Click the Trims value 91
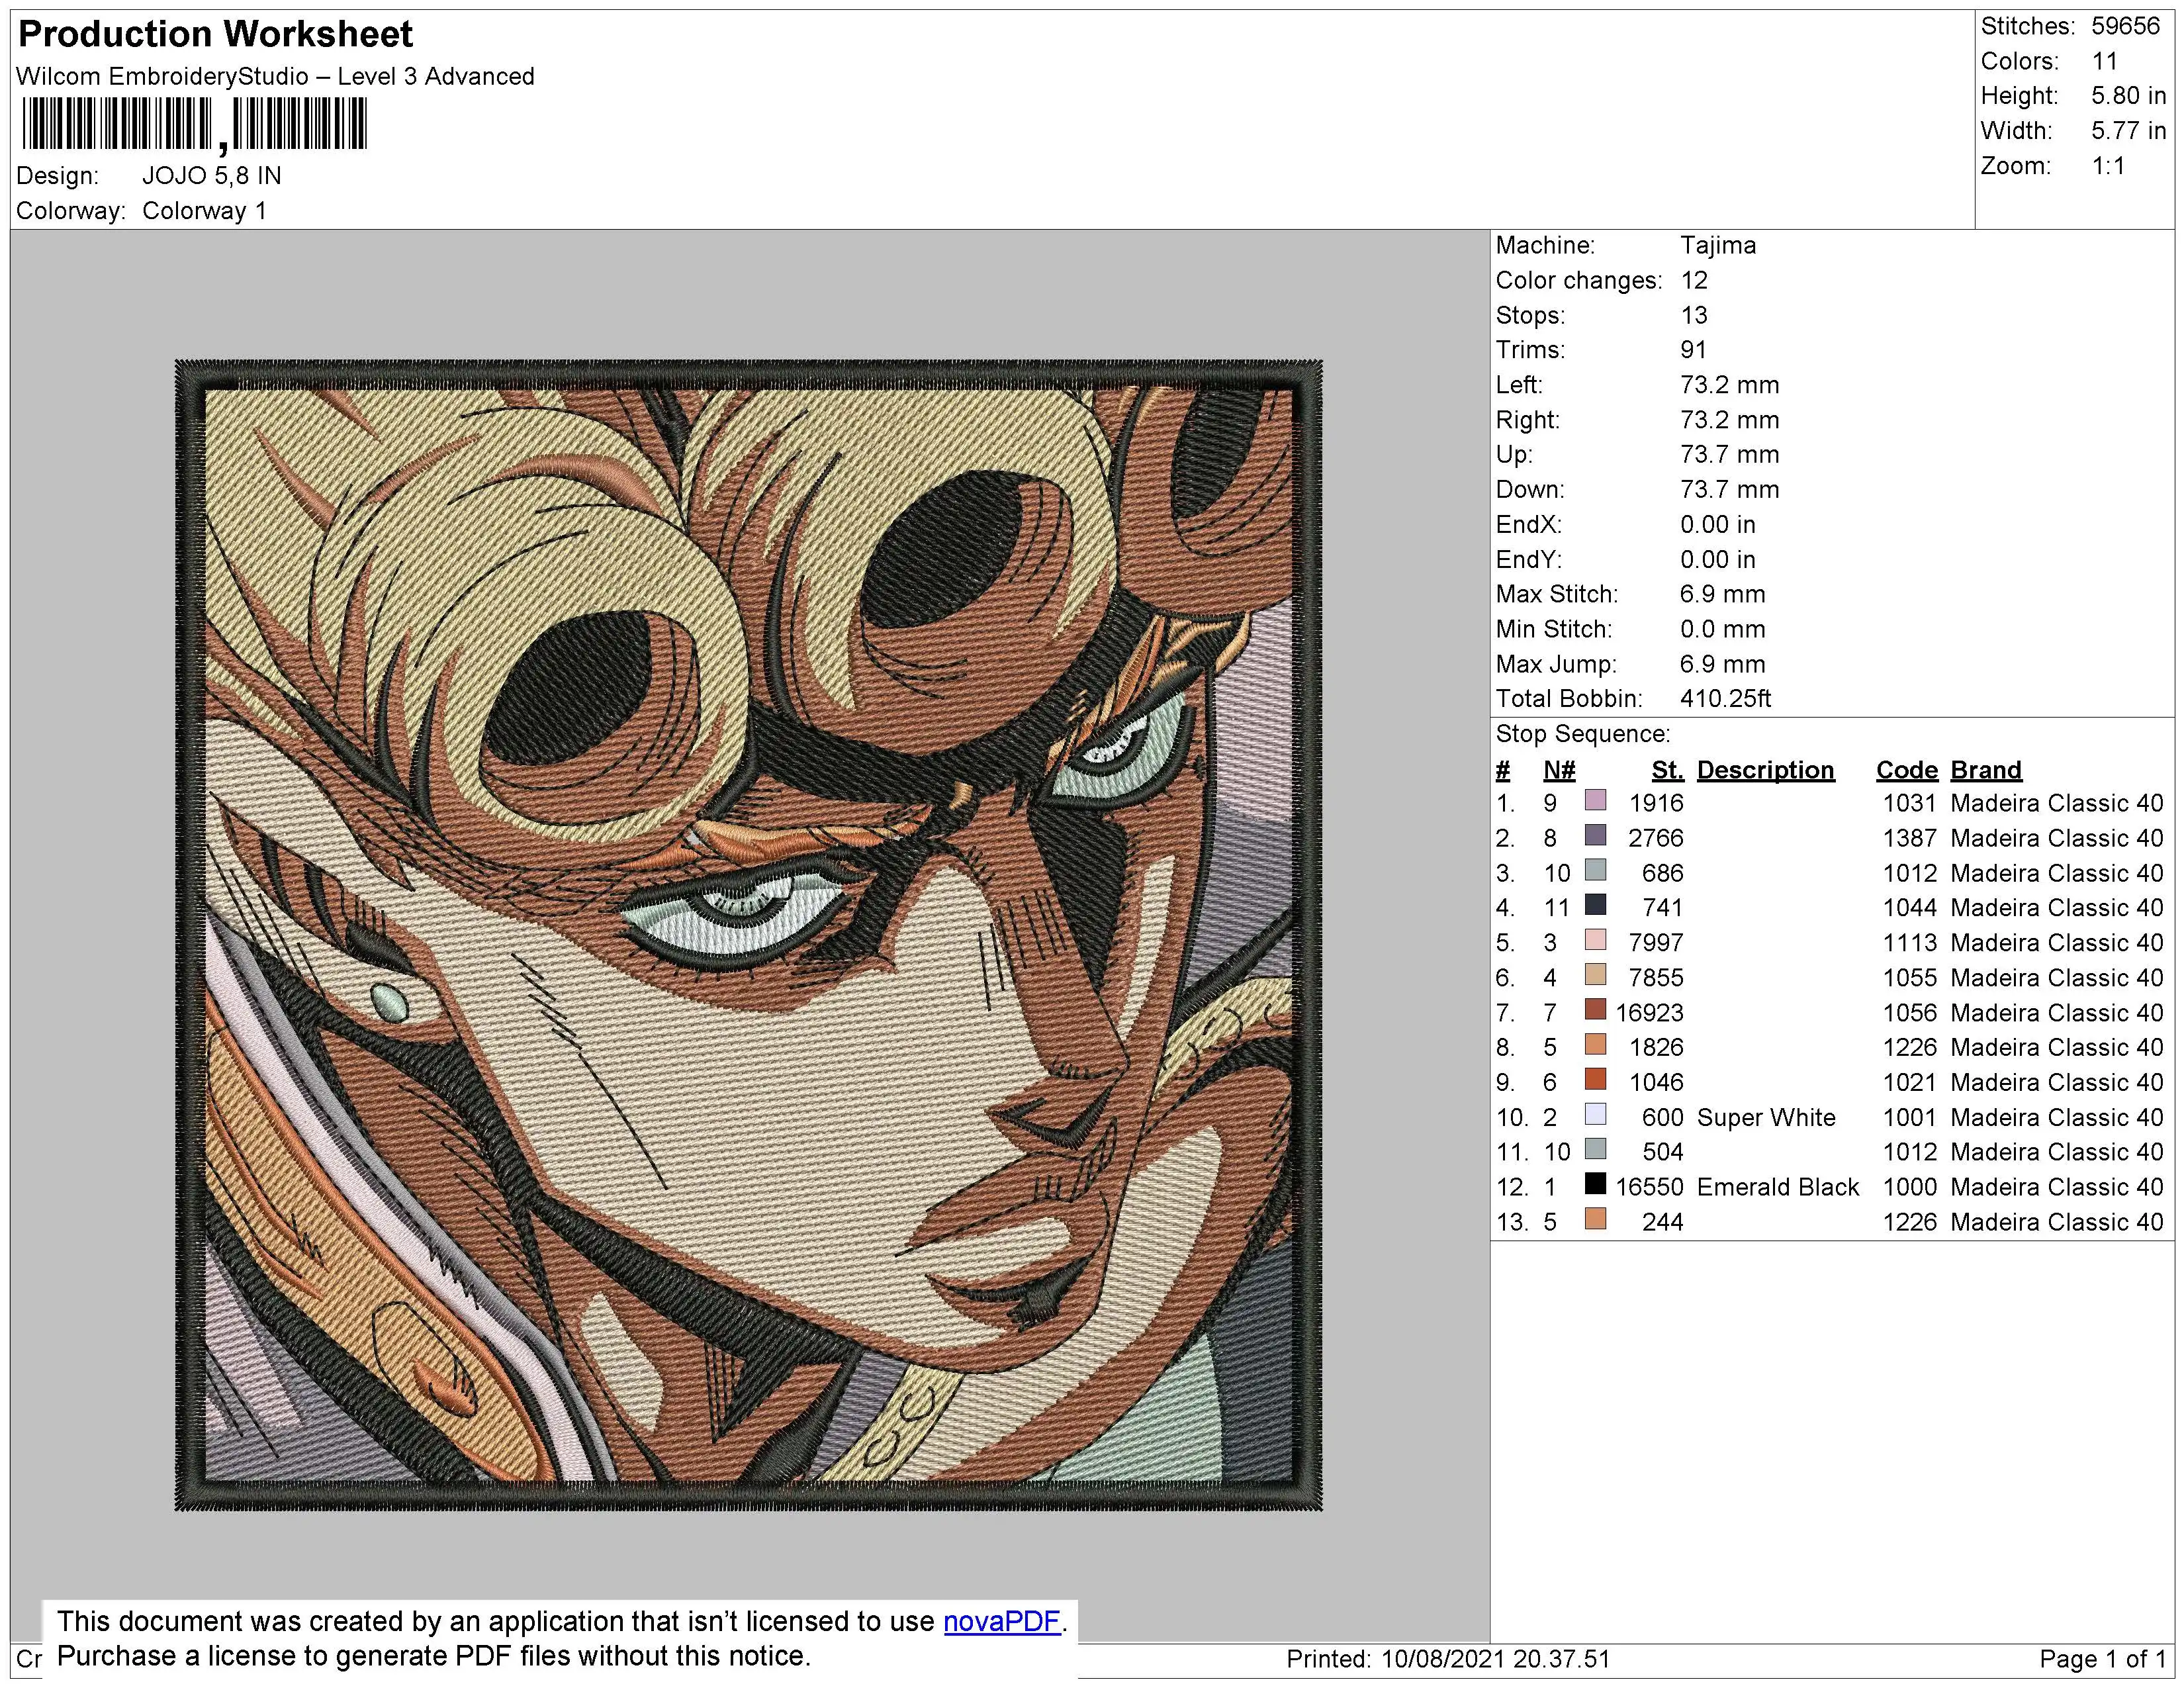2184x1688 pixels. (x=1693, y=350)
